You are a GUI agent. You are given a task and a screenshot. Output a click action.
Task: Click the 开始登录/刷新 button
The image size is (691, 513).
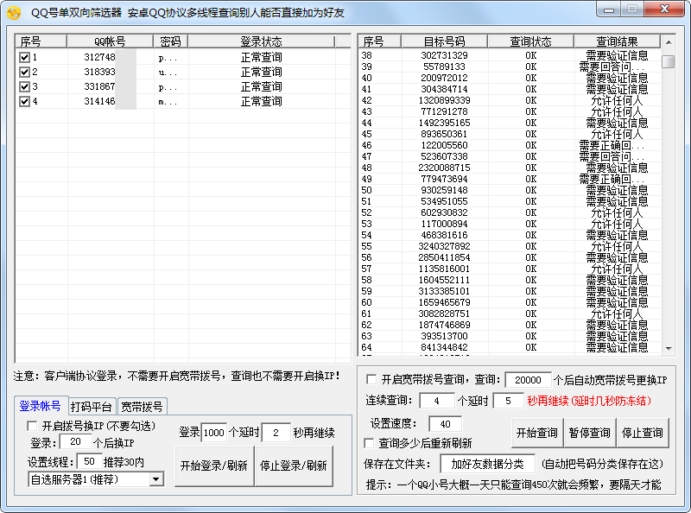point(213,465)
